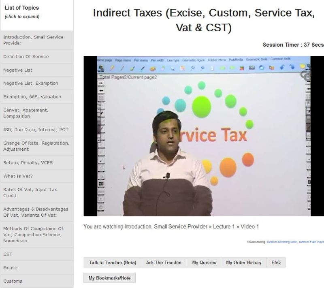Open the Customs topic in sidebar

click(x=36, y=281)
